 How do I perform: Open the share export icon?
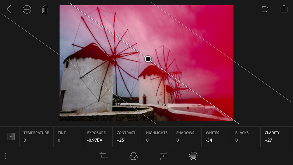coord(284,9)
